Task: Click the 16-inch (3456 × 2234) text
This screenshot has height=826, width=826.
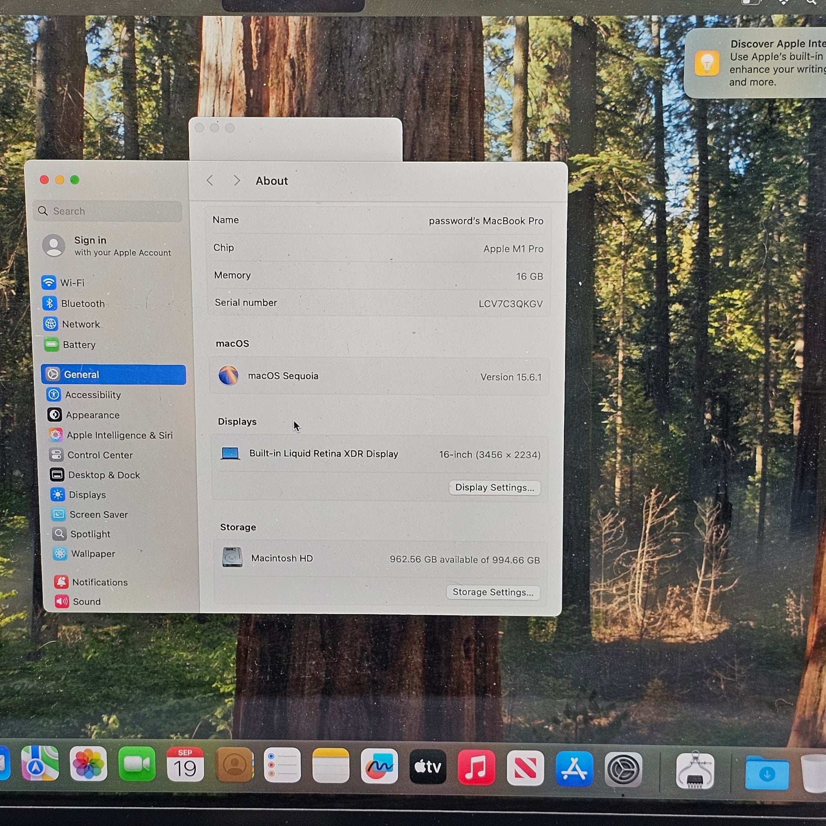Action: (x=489, y=455)
